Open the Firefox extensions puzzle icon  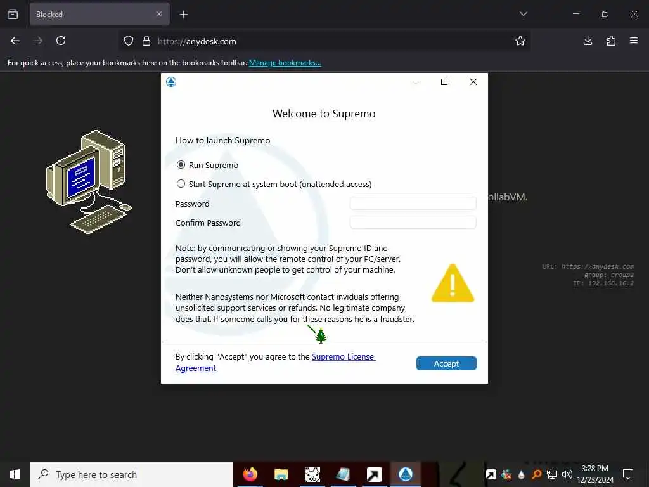[x=611, y=41]
